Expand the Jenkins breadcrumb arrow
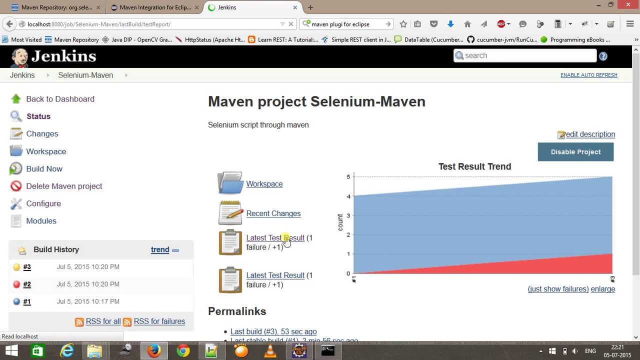Screen dimensions: 640x360 (x=48, y=75)
